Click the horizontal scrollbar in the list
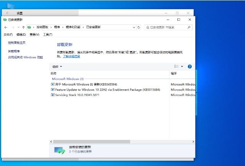Image resolution: width=245 pixels, height=166 pixels. coord(107,141)
